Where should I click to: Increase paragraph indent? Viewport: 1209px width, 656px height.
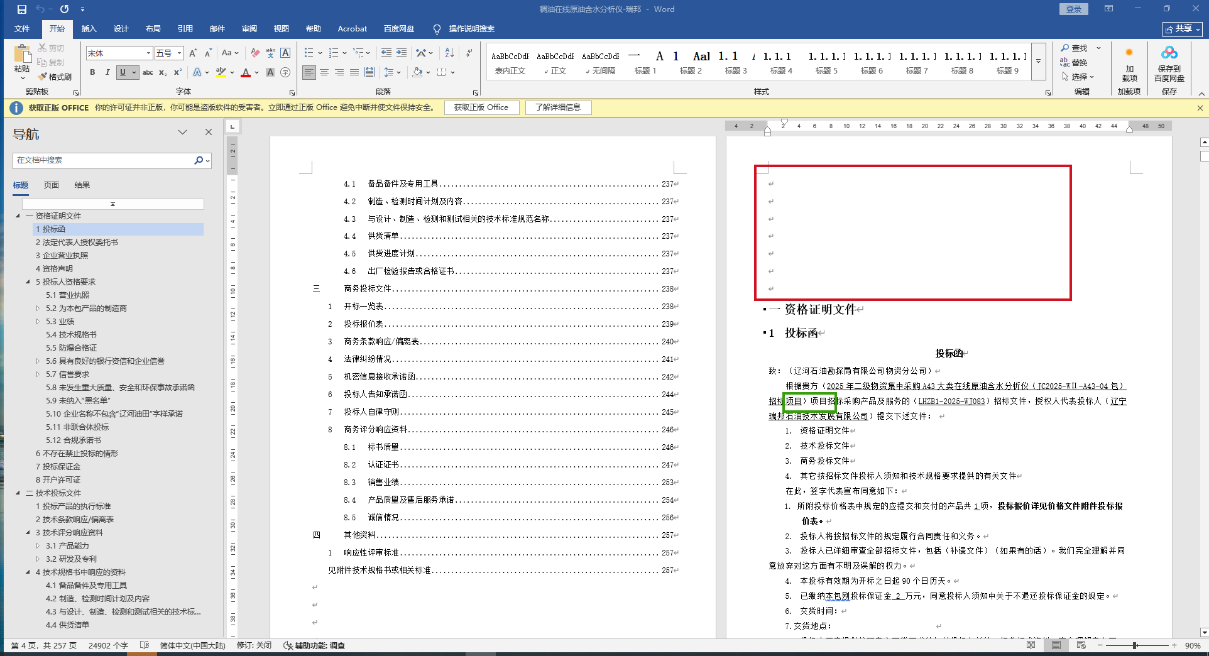[x=402, y=53]
